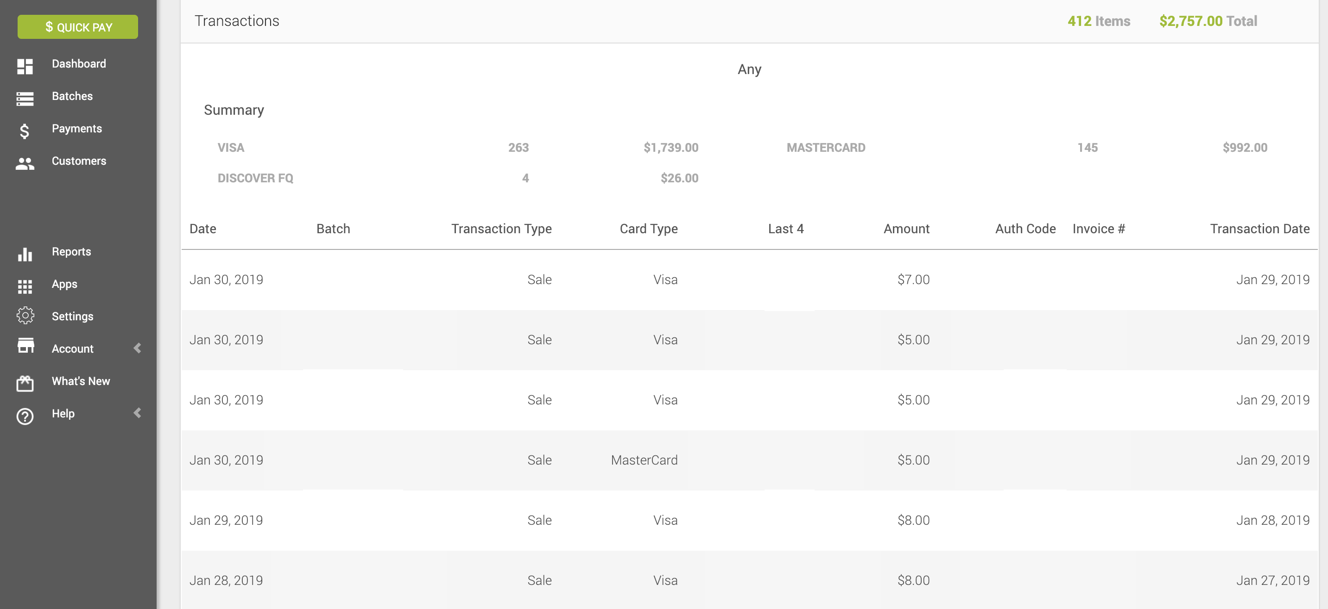Click the Dashboard grid icon
The width and height of the screenshot is (1328, 609).
tap(25, 66)
